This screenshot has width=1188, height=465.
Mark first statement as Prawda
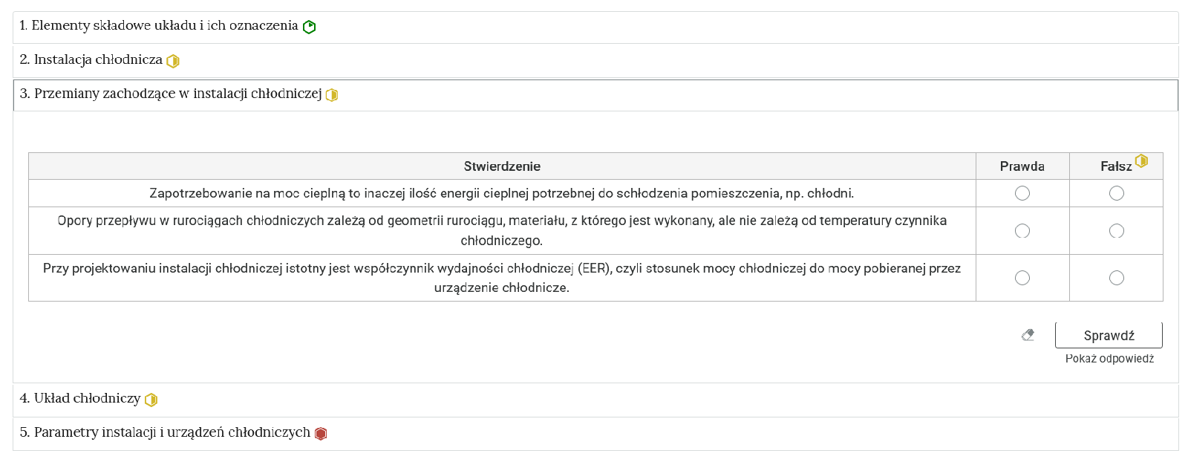[1022, 193]
